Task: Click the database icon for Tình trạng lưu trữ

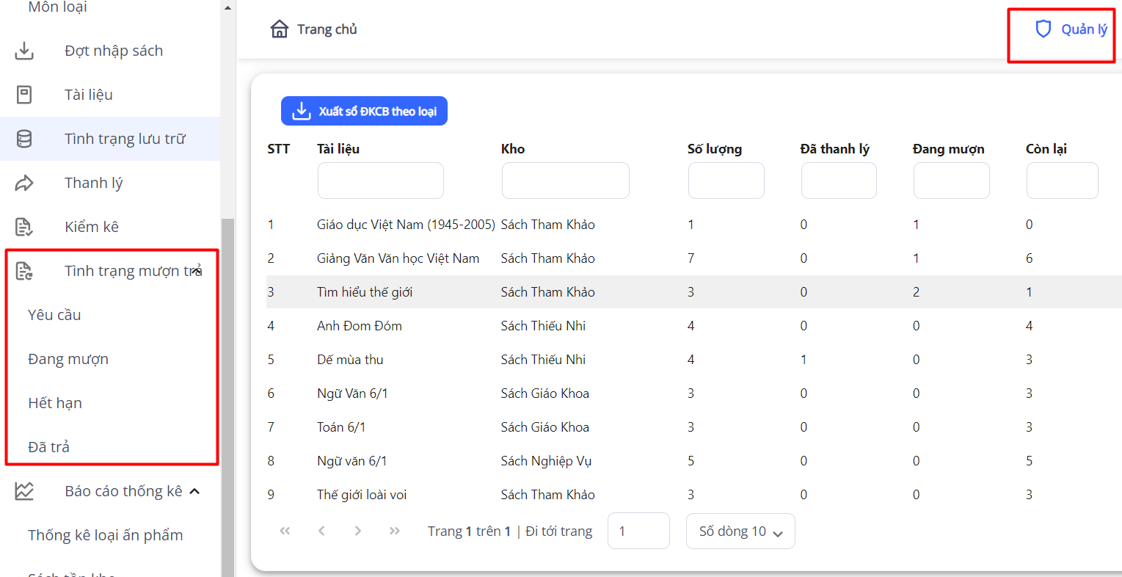Action: pyautogui.click(x=24, y=139)
